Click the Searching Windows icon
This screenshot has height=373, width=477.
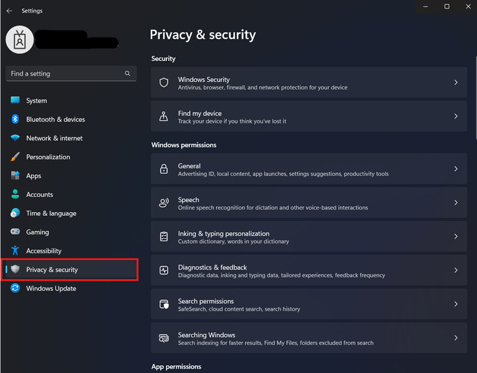pyautogui.click(x=164, y=338)
